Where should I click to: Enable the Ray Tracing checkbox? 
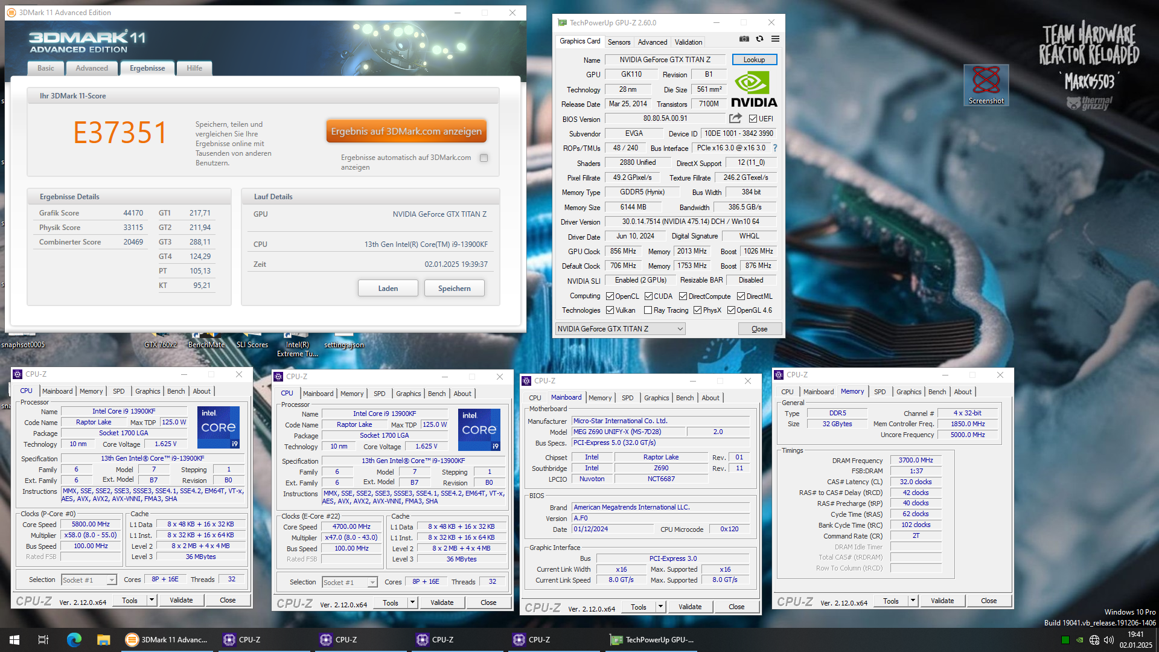tap(648, 310)
